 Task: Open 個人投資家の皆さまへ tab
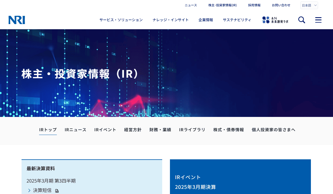273,130
